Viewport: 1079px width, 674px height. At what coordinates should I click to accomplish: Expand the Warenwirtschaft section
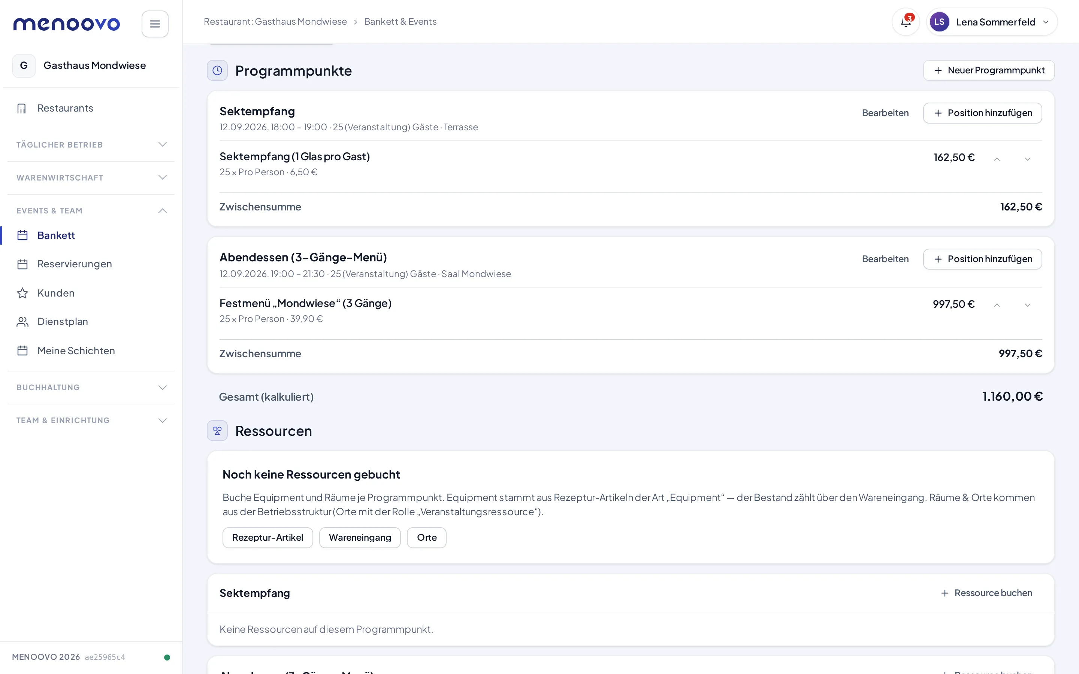(x=91, y=177)
